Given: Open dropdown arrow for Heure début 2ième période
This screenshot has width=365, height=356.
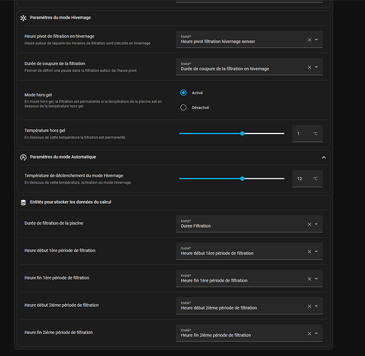Looking at the screenshot, I should 317,306.
